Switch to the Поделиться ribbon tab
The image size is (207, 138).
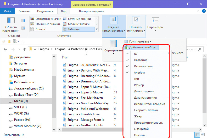[x=45, y=11]
